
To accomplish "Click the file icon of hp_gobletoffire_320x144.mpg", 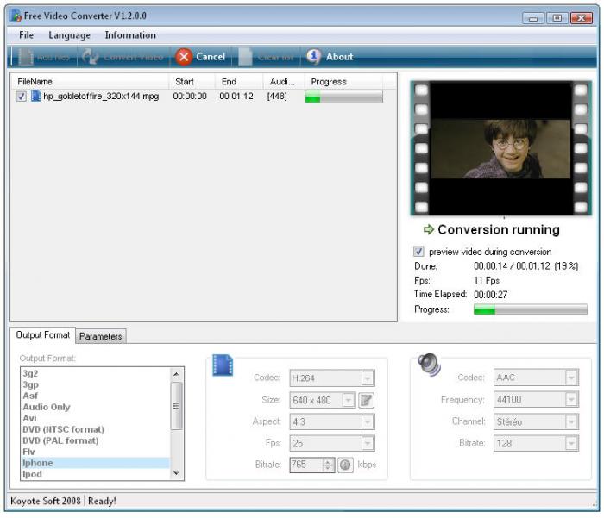I will click(36, 97).
